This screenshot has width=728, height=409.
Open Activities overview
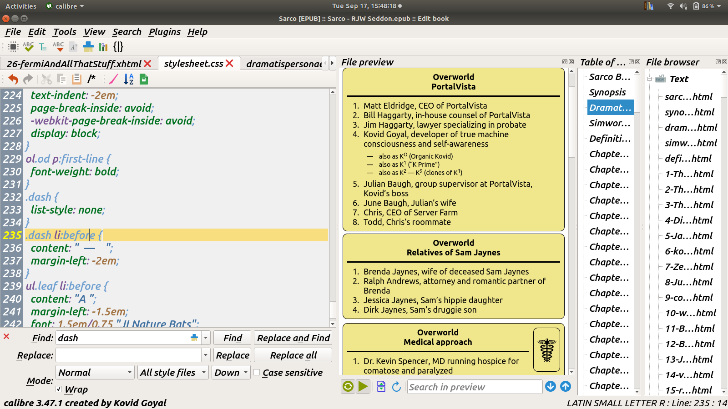[21, 6]
